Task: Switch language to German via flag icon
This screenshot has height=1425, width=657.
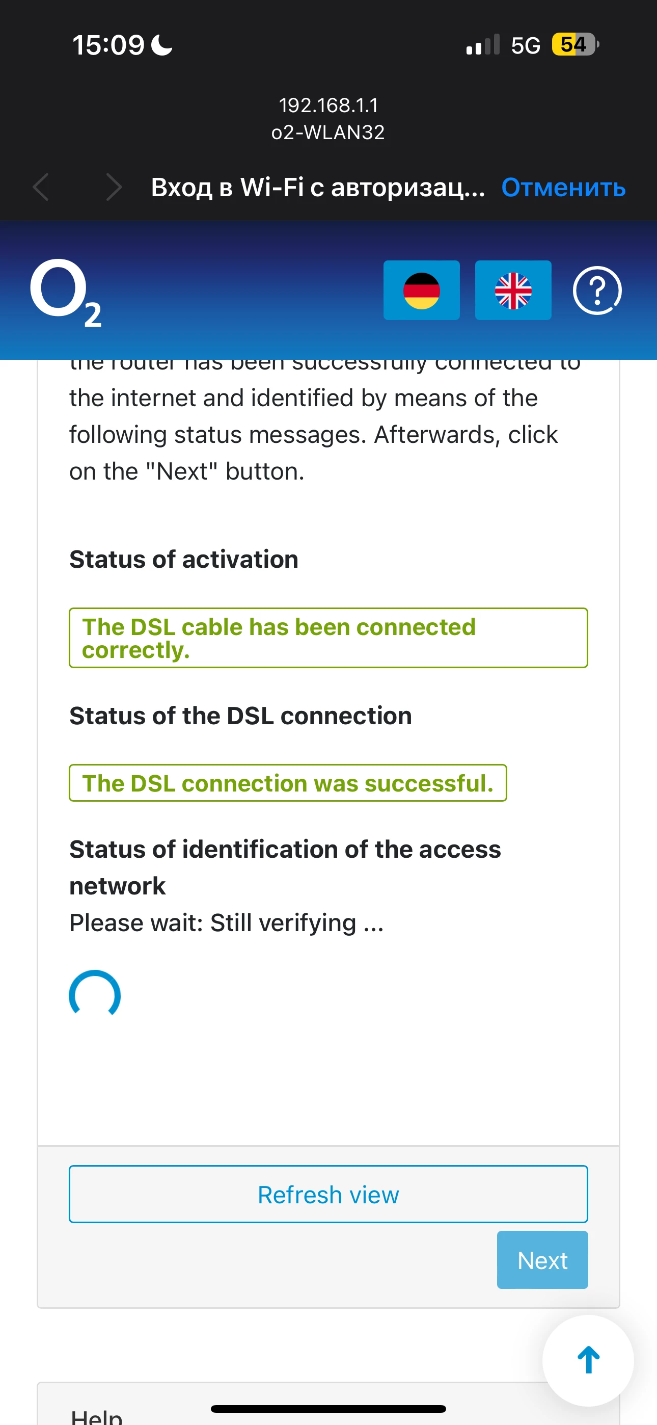Action: [421, 291]
